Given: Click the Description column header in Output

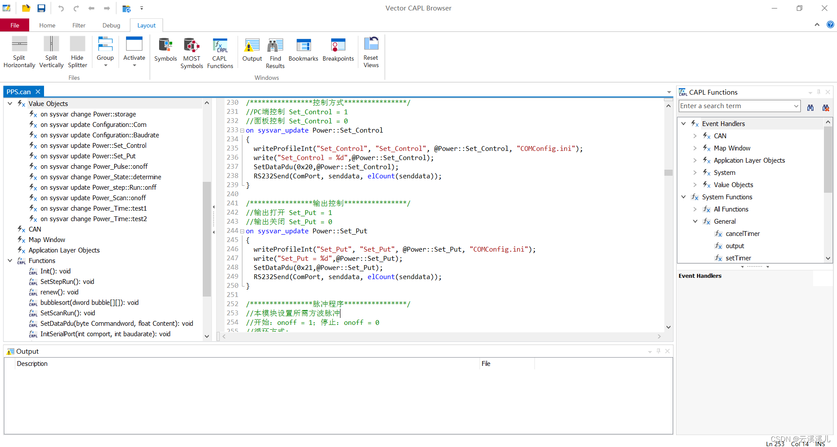Looking at the screenshot, I should pyautogui.click(x=32, y=364).
